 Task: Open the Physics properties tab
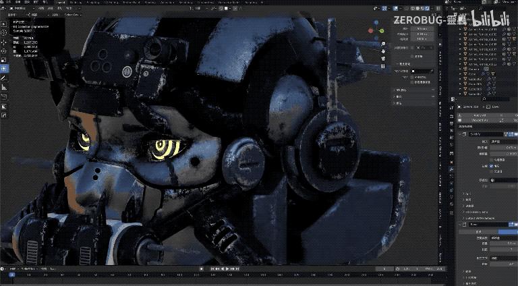pyautogui.click(x=452, y=183)
